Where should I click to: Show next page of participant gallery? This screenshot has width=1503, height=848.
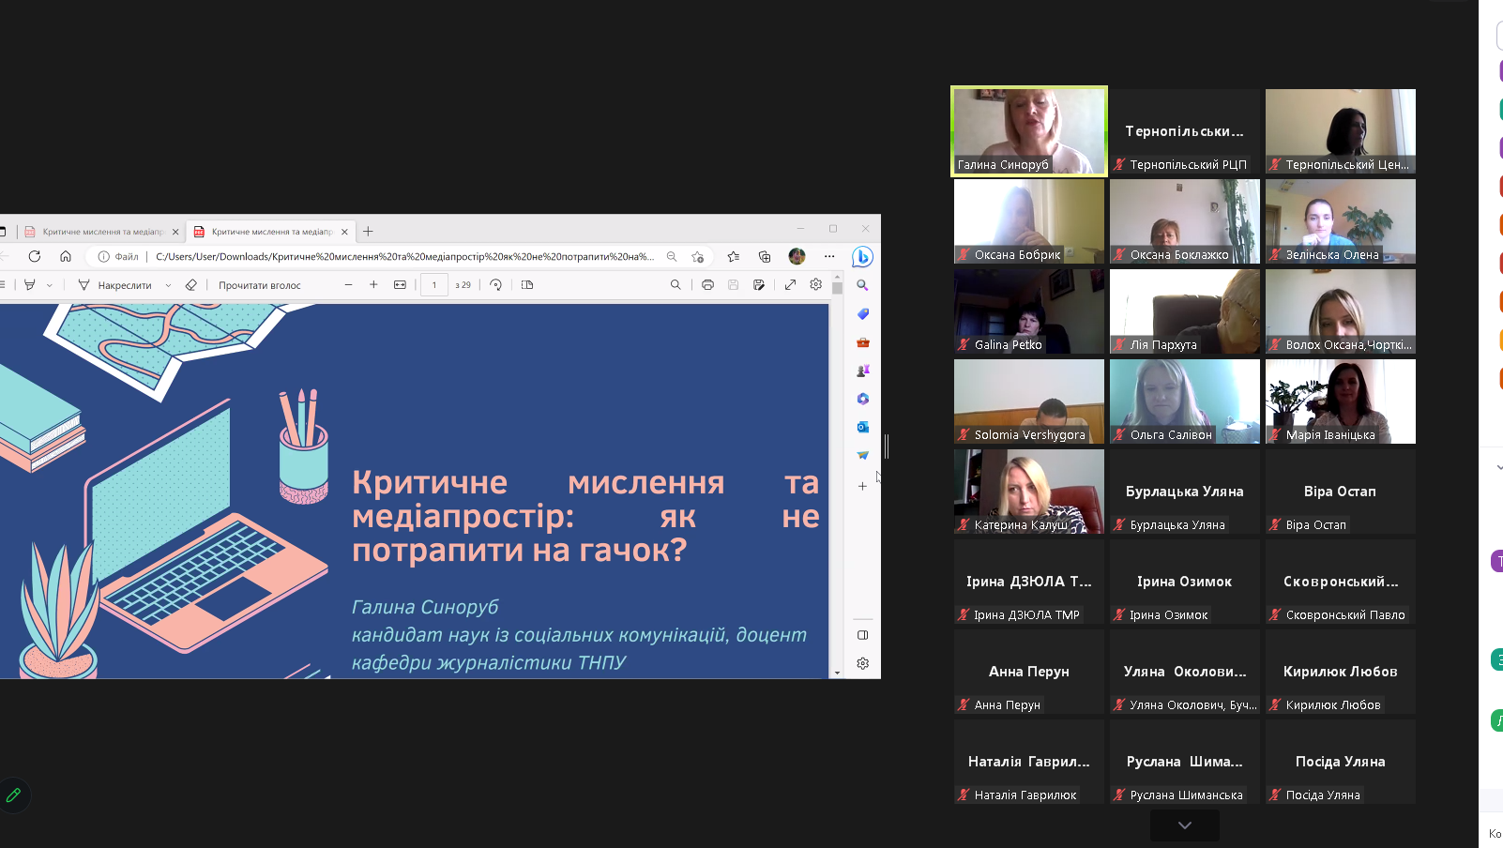(1184, 825)
